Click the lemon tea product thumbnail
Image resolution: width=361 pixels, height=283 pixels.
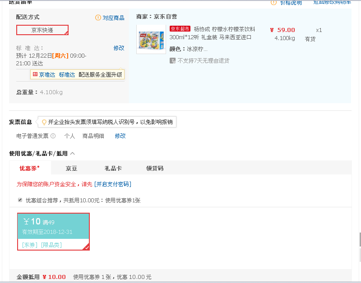(151, 39)
